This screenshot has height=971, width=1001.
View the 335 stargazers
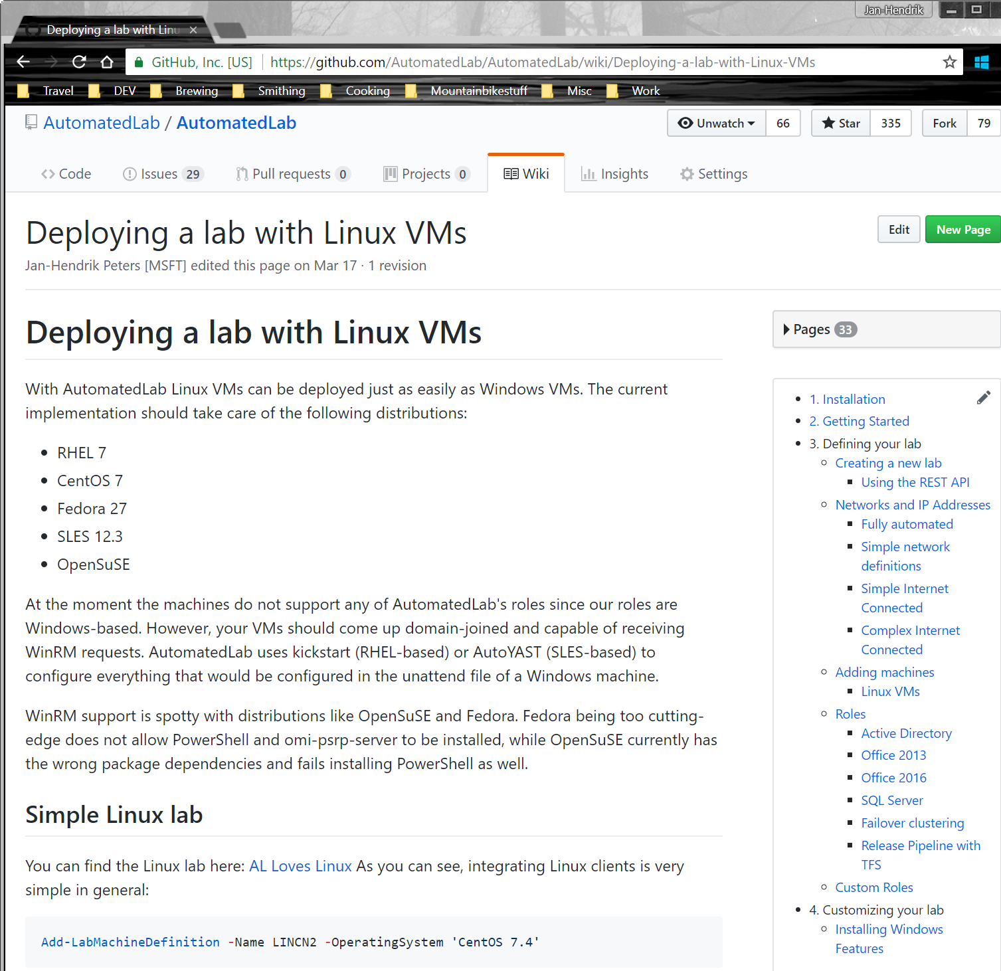tap(891, 124)
